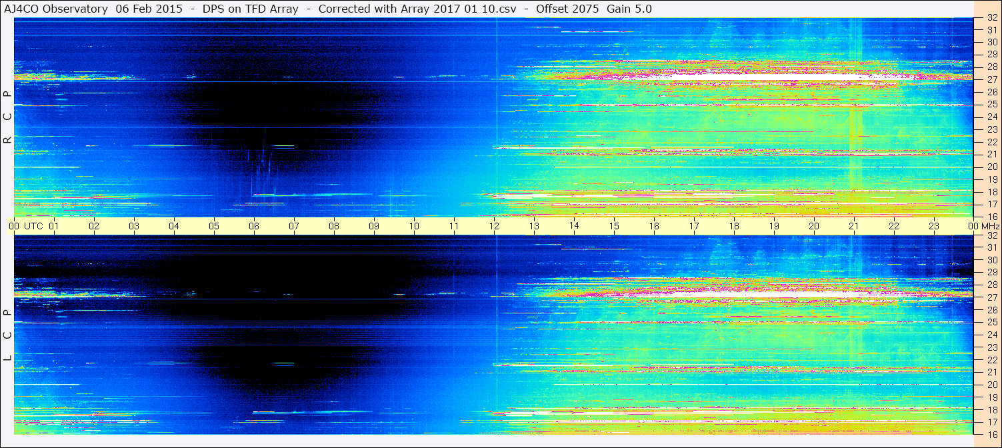Select the Offset 2075 text in header
Viewport: 1002px width, 448px height.
point(566,9)
